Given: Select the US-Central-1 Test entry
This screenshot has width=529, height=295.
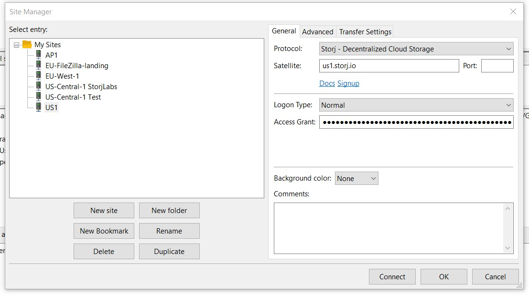Looking at the screenshot, I should (73, 97).
